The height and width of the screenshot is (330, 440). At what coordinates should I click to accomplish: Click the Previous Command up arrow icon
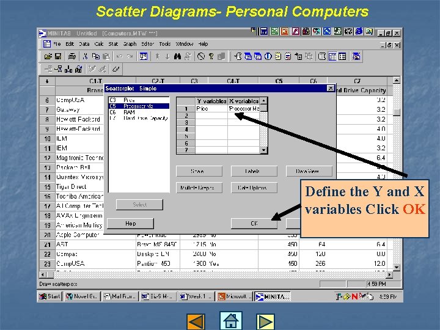pyautogui.click(x=158, y=56)
